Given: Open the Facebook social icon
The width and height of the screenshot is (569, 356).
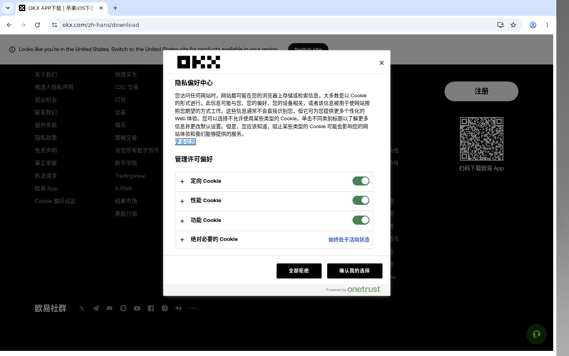Looking at the screenshot, I should (151, 308).
